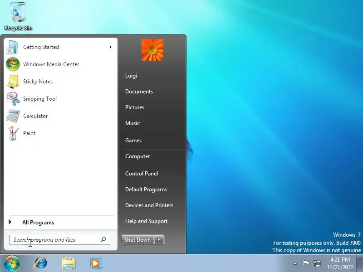This screenshot has width=363, height=272.
Task: Open Documents library
Action: (x=139, y=92)
